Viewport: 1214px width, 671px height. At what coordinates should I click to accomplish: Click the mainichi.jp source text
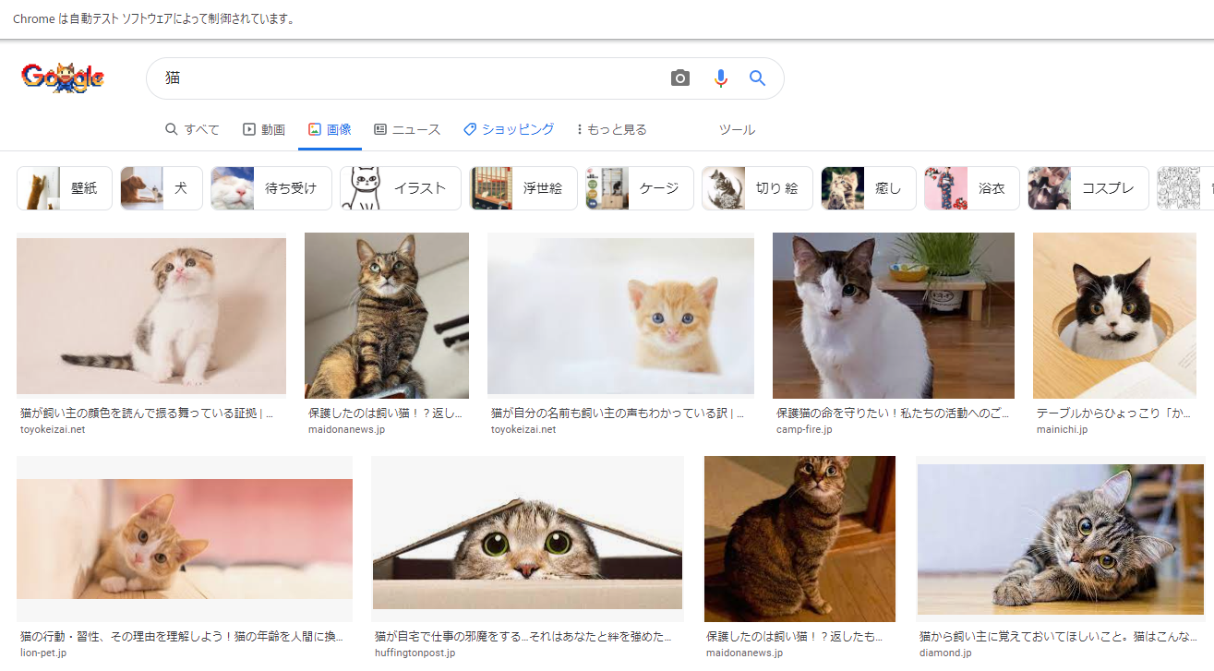(1062, 429)
